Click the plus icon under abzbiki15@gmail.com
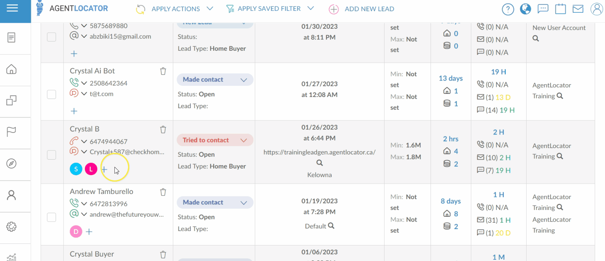Image resolution: width=605 pixels, height=261 pixels. (x=74, y=53)
